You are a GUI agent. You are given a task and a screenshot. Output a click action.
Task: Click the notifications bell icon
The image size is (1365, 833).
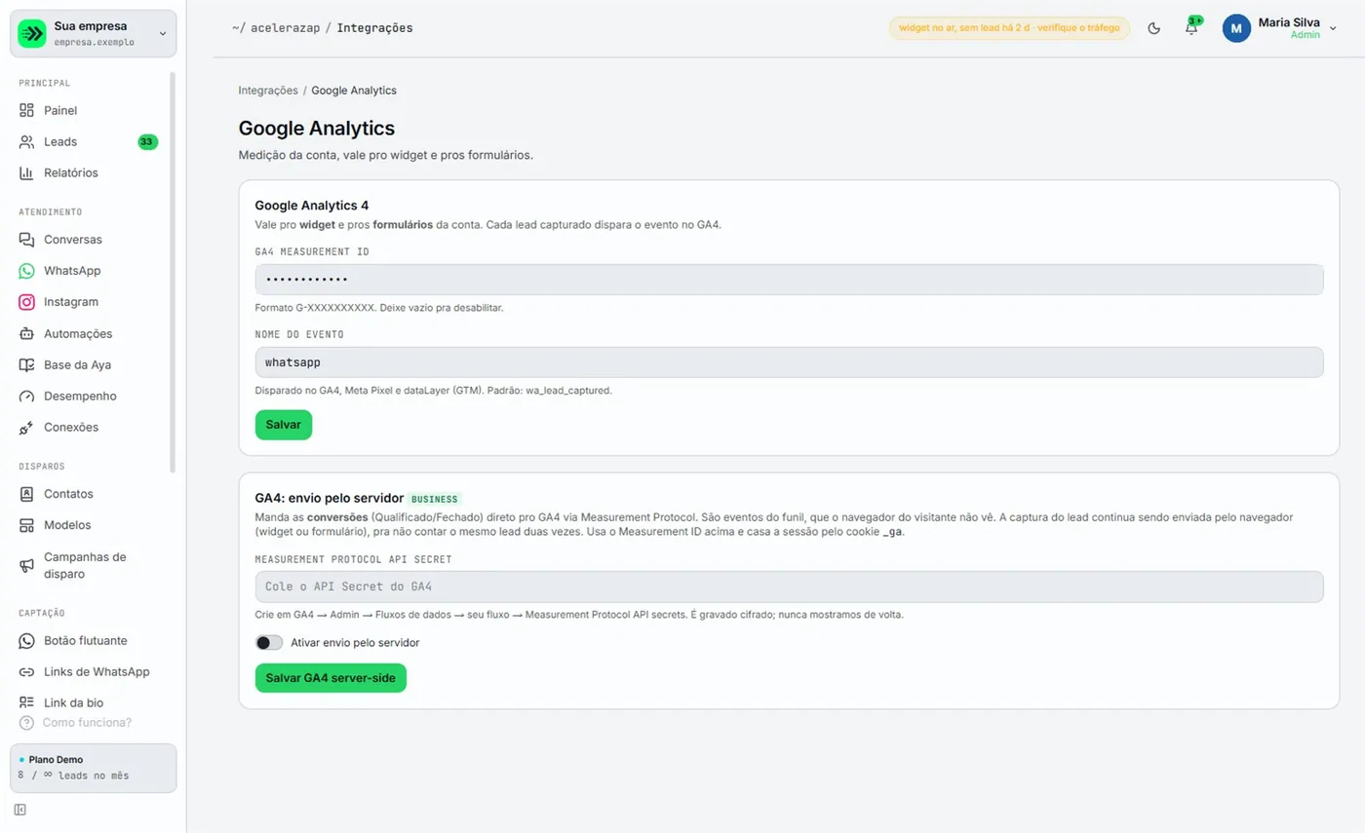1191,28
